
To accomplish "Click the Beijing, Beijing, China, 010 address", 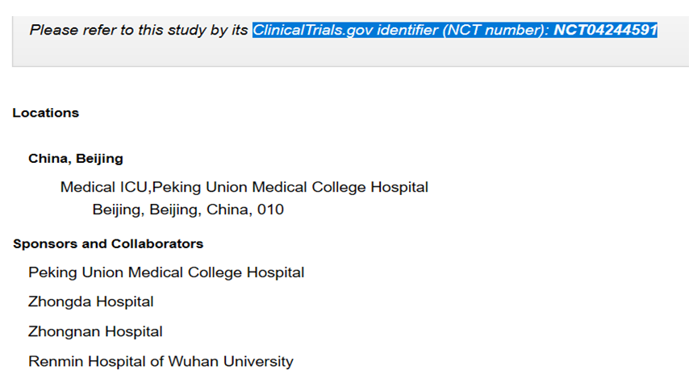I will pyautogui.click(x=188, y=210).
